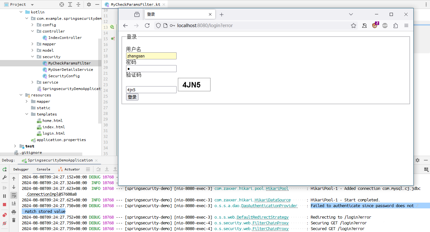Screen dimensions: 430x232
Task: Expand the config package
Action: (x=32, y=25)
